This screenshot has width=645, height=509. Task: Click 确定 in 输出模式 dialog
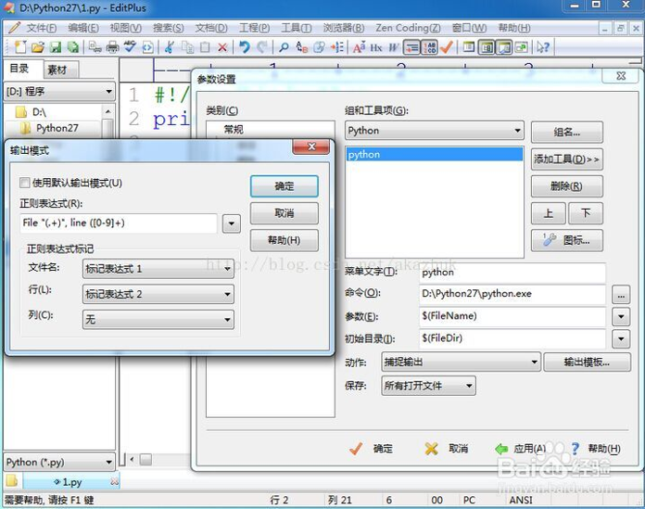(x=284, y=186)
